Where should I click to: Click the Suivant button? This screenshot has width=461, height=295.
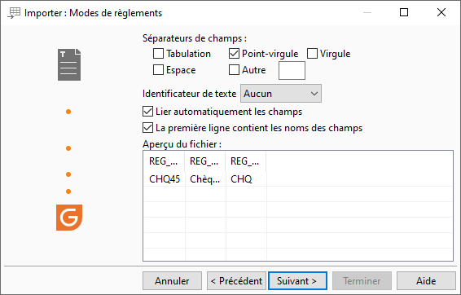click(x=297, y=281)
